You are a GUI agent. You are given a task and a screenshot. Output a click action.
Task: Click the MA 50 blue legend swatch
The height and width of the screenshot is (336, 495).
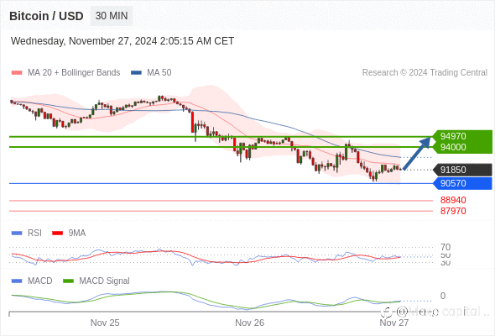pos(137,73)
